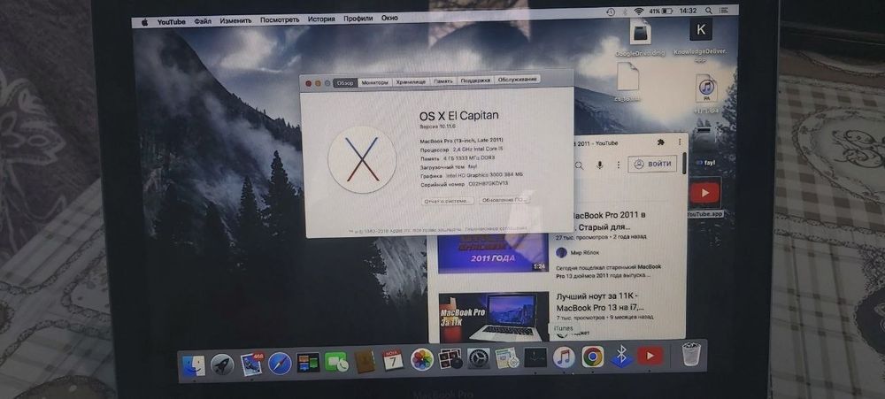Viewport: 885px width, 399px height.
Task: Launch Launchpad rocket icon in Dock
Action: click(222, 364)
